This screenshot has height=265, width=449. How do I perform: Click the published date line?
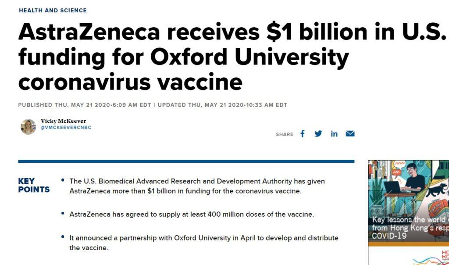point(85,105)
